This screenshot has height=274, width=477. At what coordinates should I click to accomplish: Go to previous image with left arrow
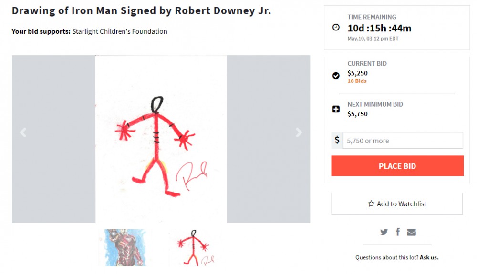click(23, 133)
